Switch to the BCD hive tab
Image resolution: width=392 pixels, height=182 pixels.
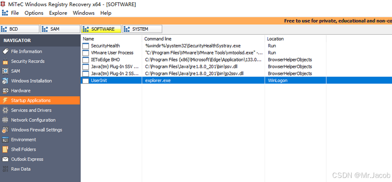[x=20, y=29]
